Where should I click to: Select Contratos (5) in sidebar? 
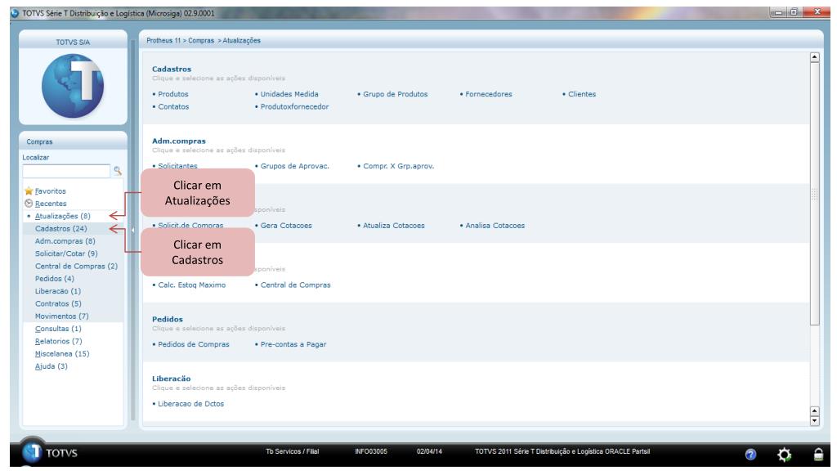58,304
